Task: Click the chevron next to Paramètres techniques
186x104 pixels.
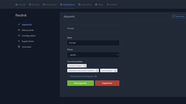Action: pyautogui.click(x=68, y=76)
